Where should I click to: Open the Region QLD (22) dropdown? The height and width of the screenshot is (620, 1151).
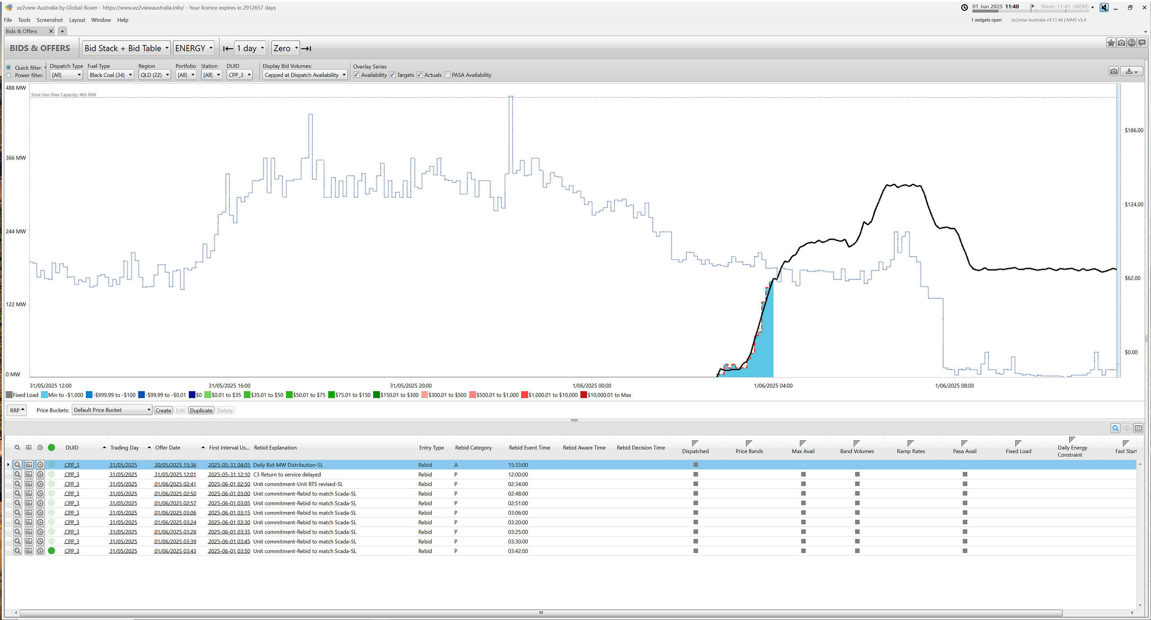click(x=155, y=75)
